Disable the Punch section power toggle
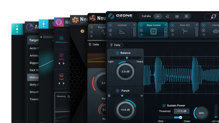The image size is (219, 123). (x=117, y=91)
